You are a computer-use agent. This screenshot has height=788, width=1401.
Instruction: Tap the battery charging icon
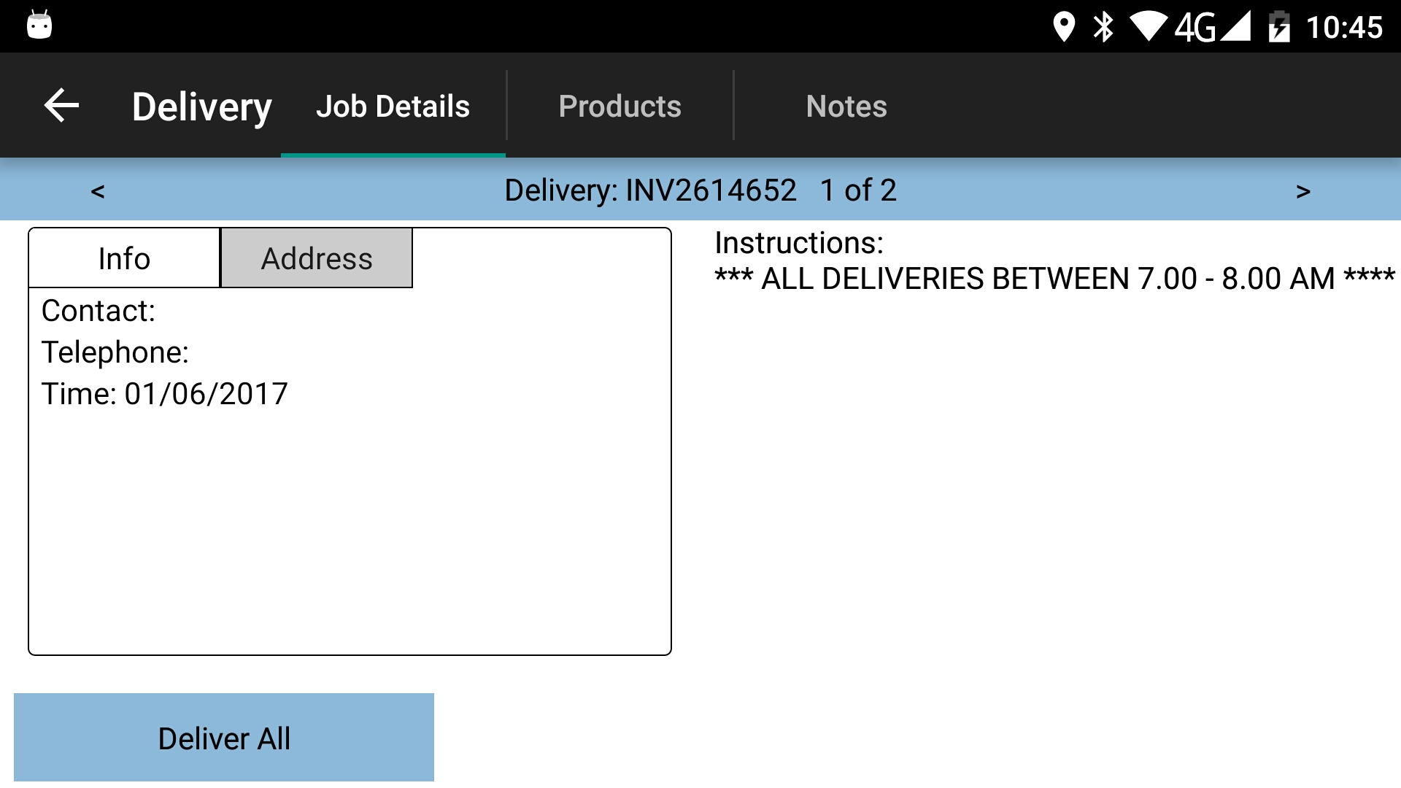[1279, 27]
